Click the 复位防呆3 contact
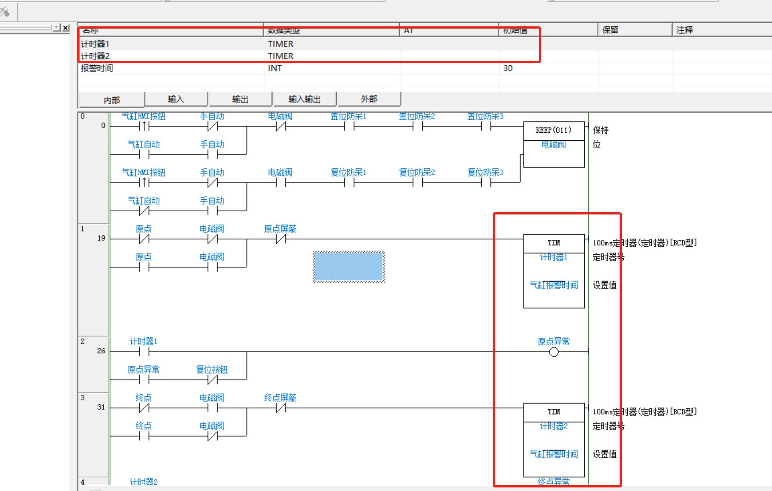This screenshot has width=772, height=491. pos(486,182)
